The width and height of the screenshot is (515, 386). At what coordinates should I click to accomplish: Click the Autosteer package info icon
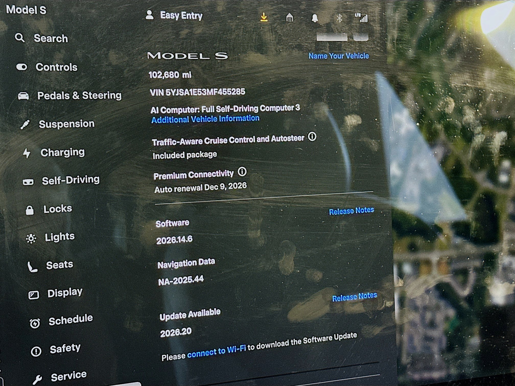tap(312, 137)
